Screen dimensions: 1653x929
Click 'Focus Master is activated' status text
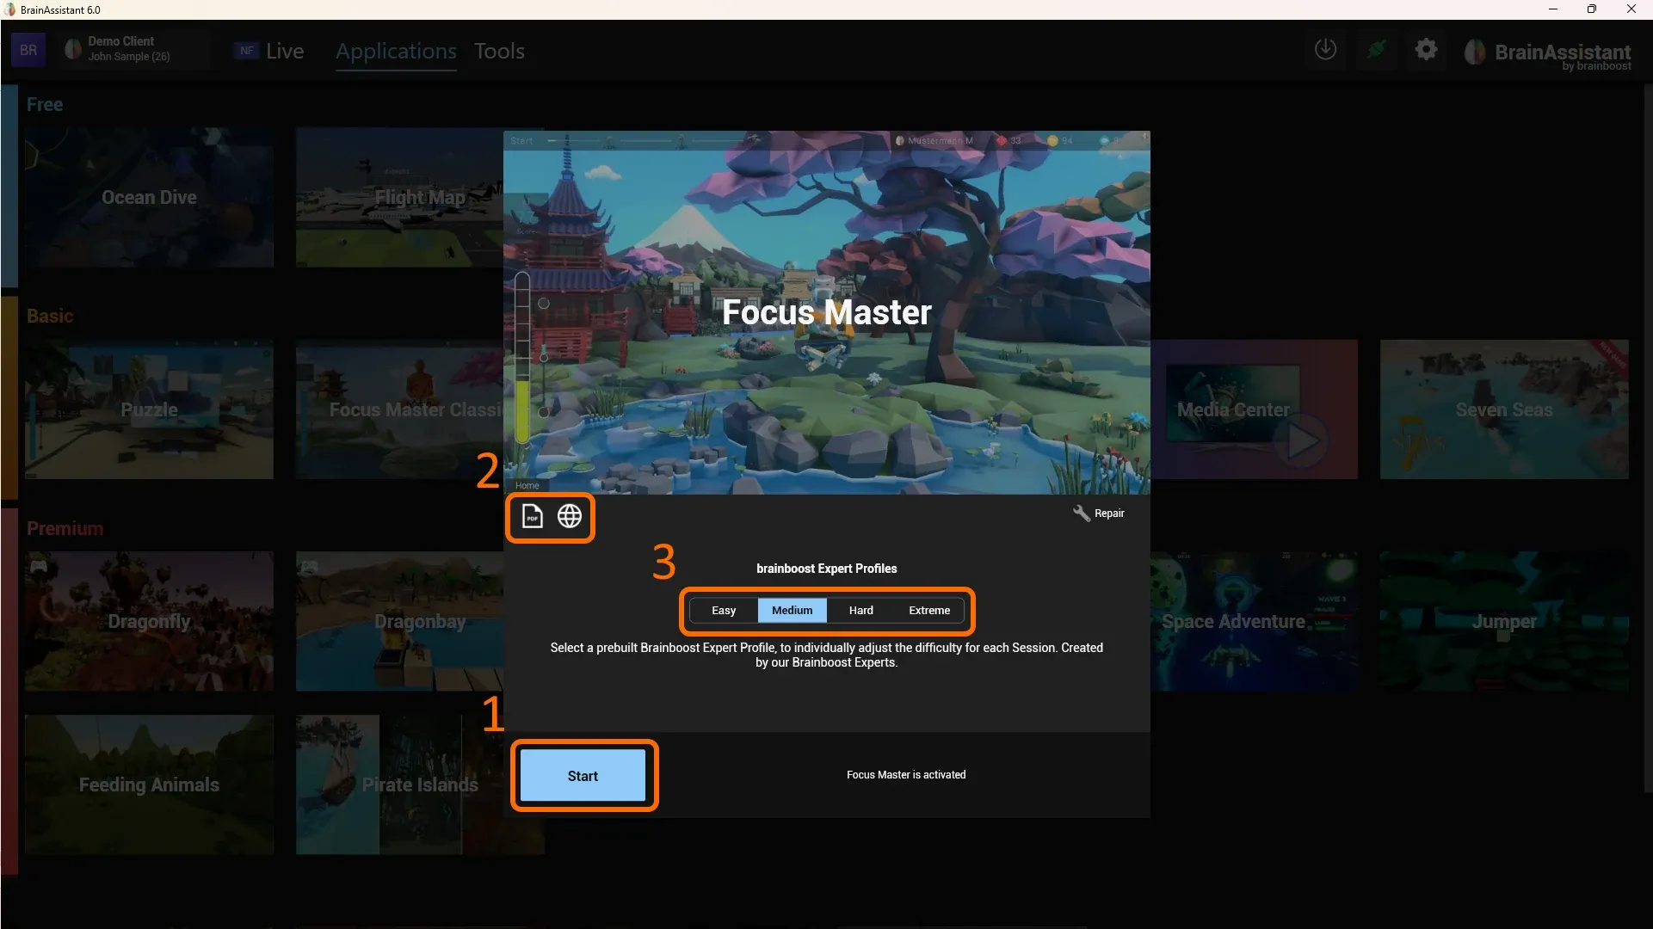pos(905,775)
